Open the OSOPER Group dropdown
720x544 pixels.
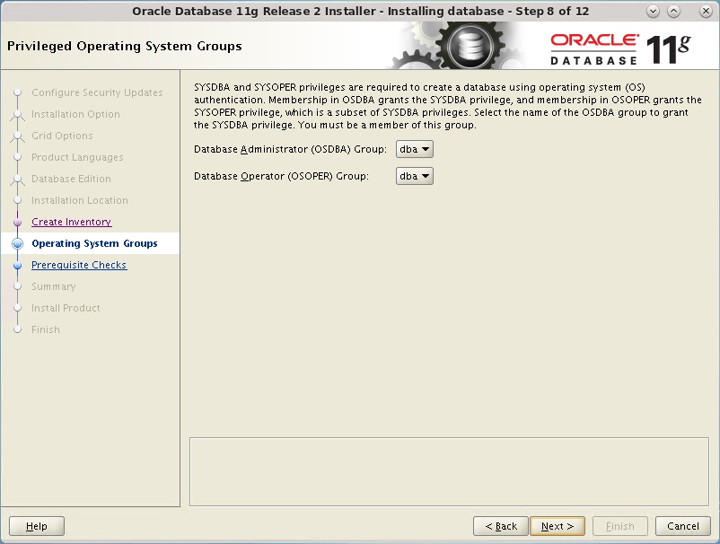pyautogui.click(x=414, y=176)
